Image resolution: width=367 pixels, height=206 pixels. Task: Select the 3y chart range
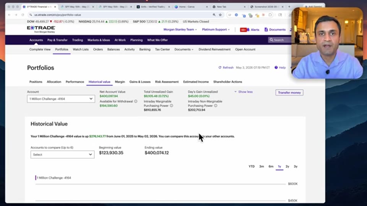click(x=296, y=167)
